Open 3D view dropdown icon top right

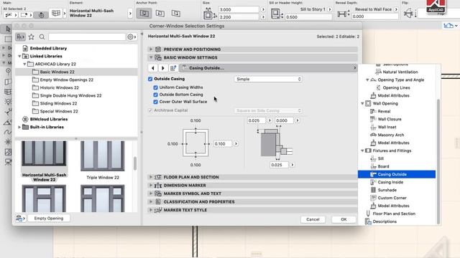tap(451, 26)
